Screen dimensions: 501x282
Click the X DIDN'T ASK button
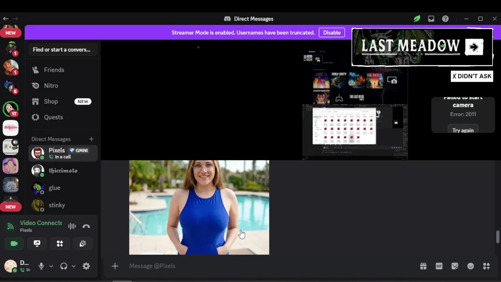pos(472,76)
